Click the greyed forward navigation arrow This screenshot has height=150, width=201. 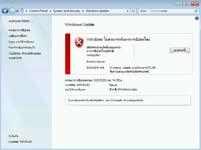point(12,11)
